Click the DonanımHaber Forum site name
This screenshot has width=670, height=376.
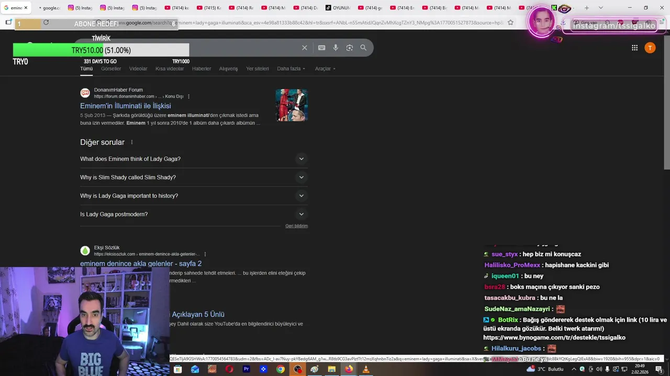point(118,90)
